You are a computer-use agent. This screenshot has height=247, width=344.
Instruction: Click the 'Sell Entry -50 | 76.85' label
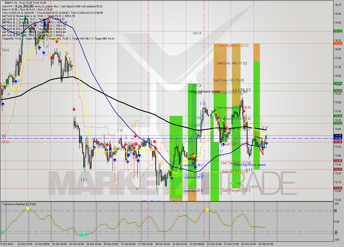tap(229, 80)
